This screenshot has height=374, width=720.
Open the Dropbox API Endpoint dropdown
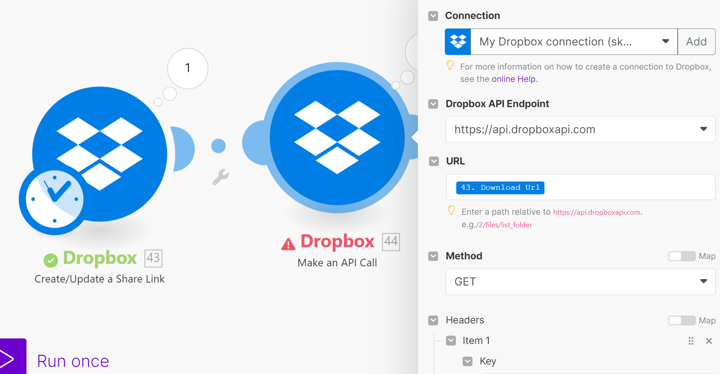704,129
